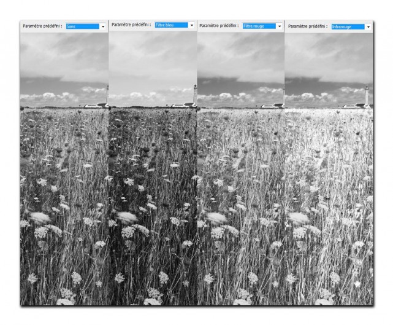Select the Infrarouge preview image
This screenshot has width=393, height=325.
tap(329, 169)
